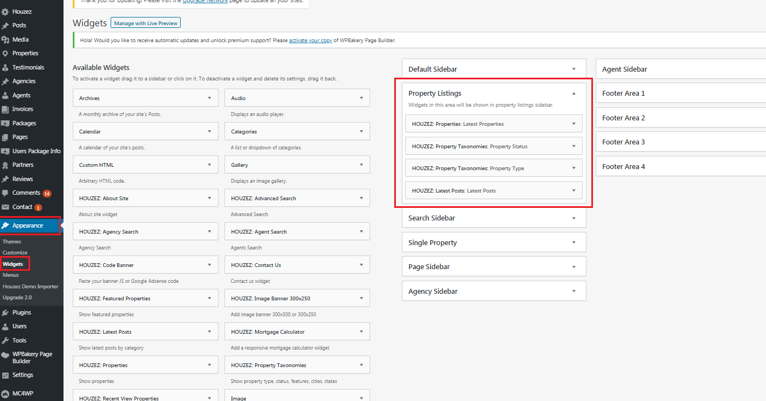Click the Tools wrench icon
This screenshot has width=766, height=401.
[x=5, y=340]
